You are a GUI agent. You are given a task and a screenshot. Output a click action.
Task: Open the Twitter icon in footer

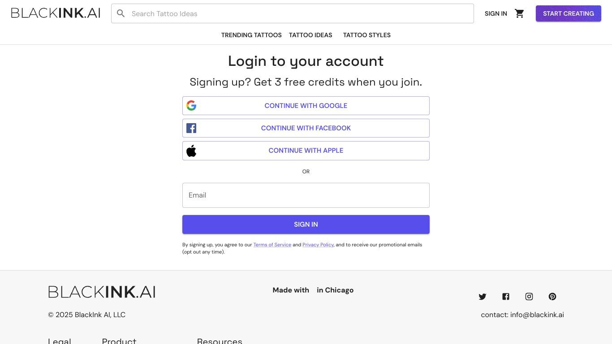click(483, 297)
